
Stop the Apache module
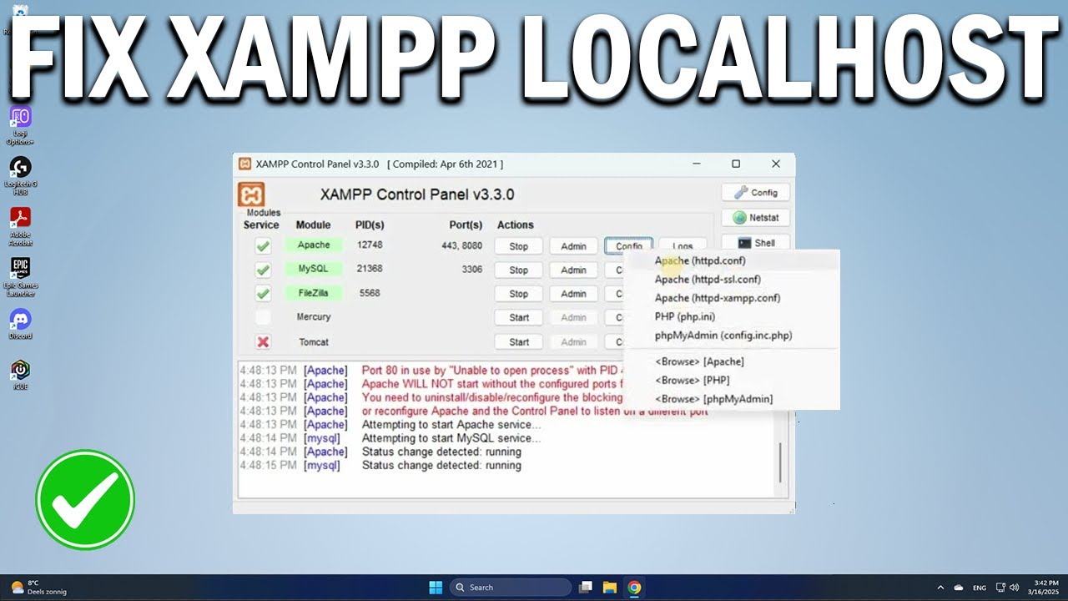coord(519,246)
